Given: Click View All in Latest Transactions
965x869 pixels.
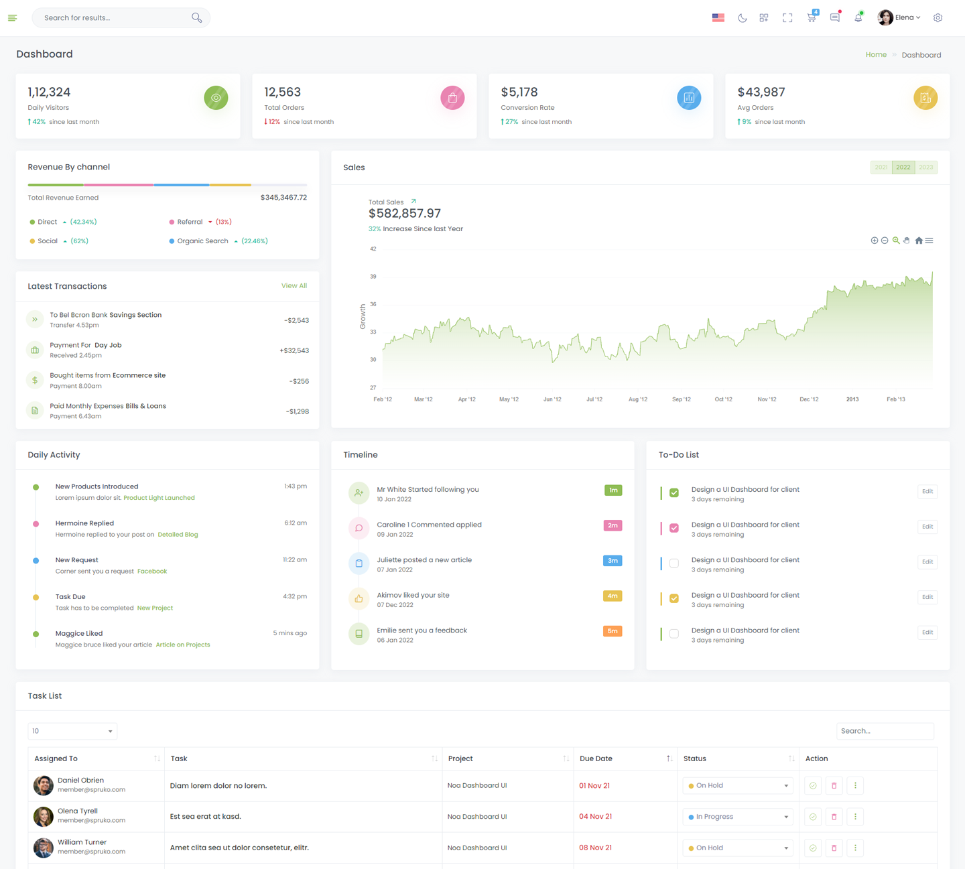Looking at the screenshot, I should tap(294, 286).
